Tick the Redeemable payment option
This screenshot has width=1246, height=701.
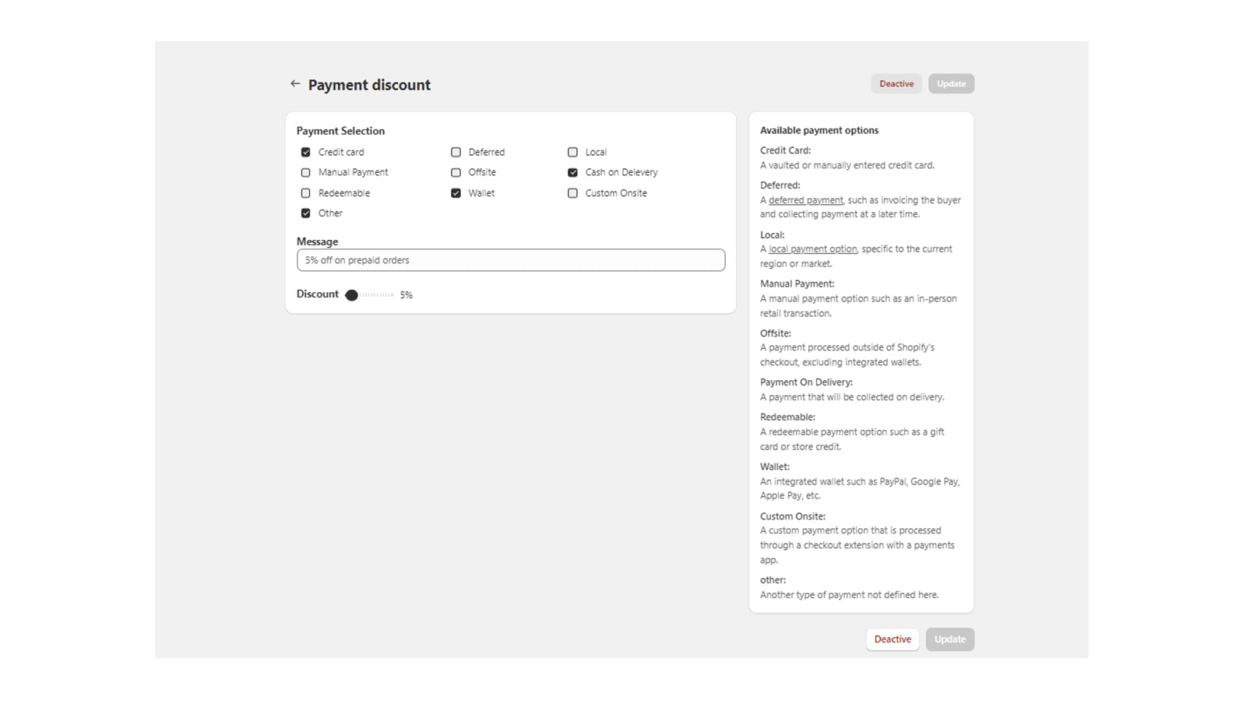[x=305, y=193]
